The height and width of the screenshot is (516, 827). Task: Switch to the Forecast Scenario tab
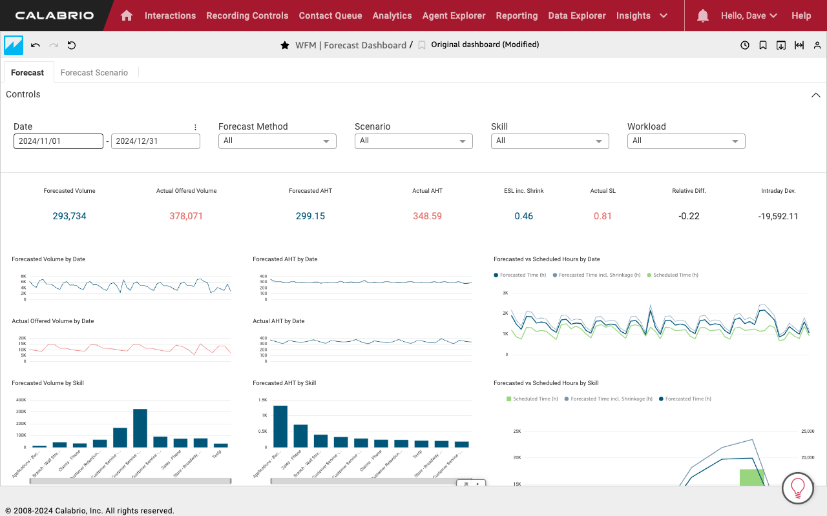tap(94, 72)
